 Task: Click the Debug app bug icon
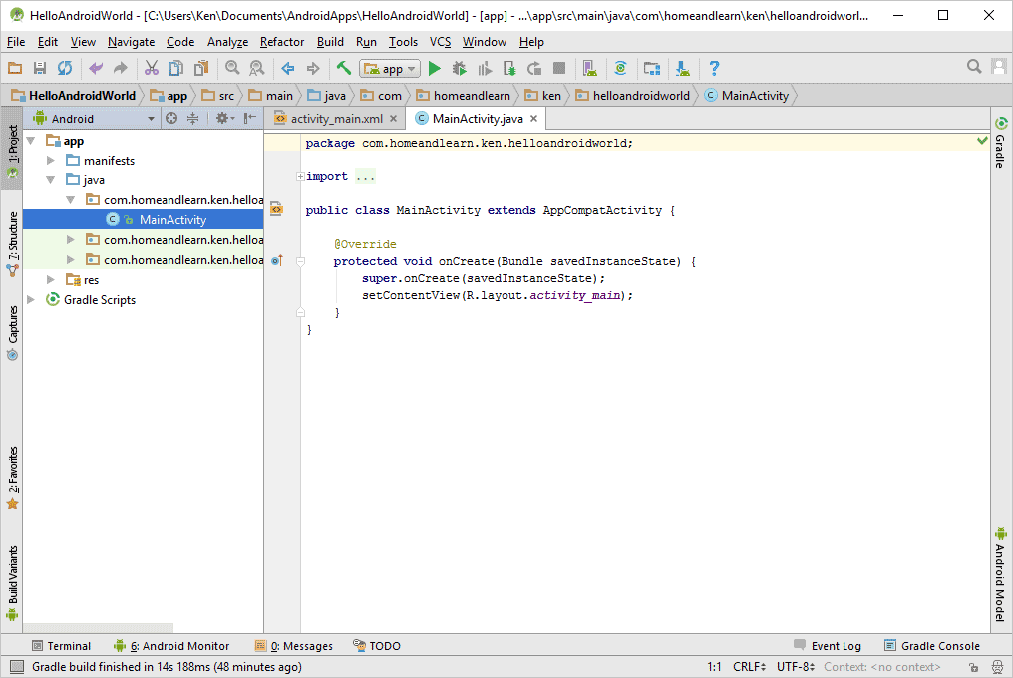pyautogui.click(x=459, y=69)
